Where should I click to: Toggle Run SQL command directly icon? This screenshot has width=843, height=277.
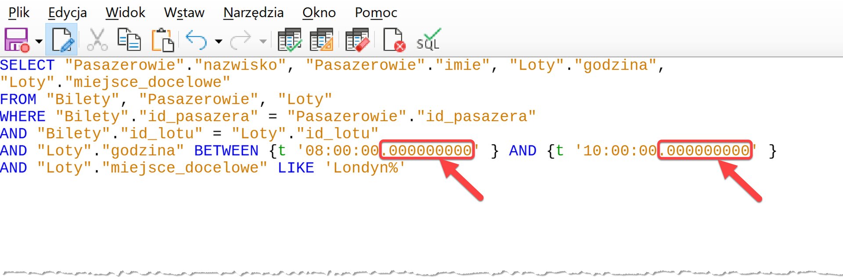coord(429,39)
